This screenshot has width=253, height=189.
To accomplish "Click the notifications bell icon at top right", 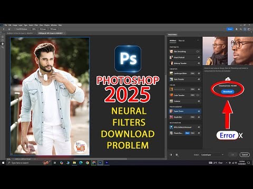I will [x=237, y=29].
